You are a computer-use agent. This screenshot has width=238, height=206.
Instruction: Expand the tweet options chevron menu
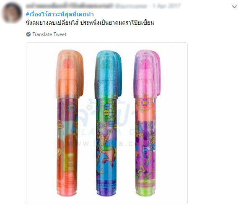point(235,7)
